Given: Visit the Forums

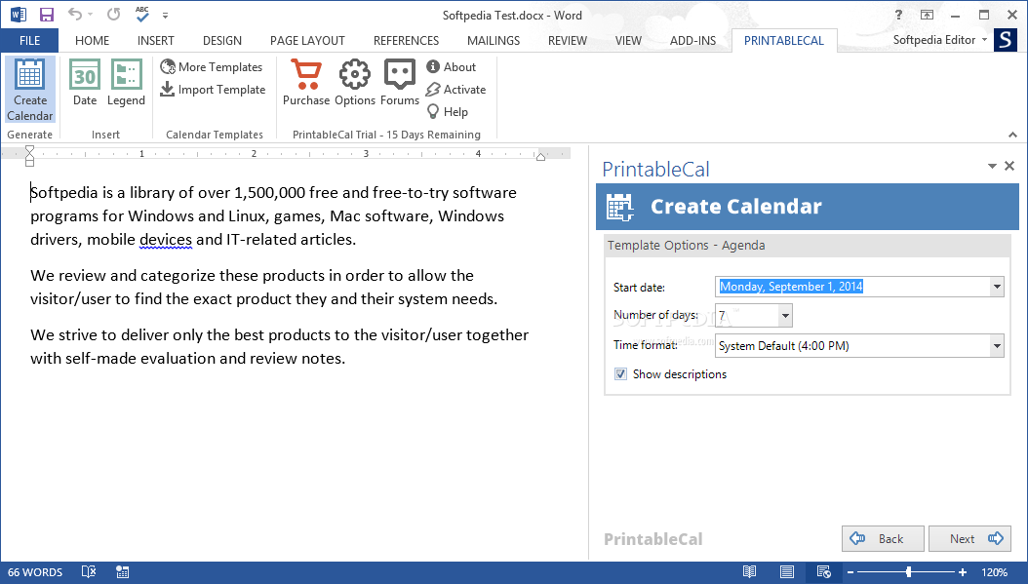Looking at the screenshot, I should [399, 83].
